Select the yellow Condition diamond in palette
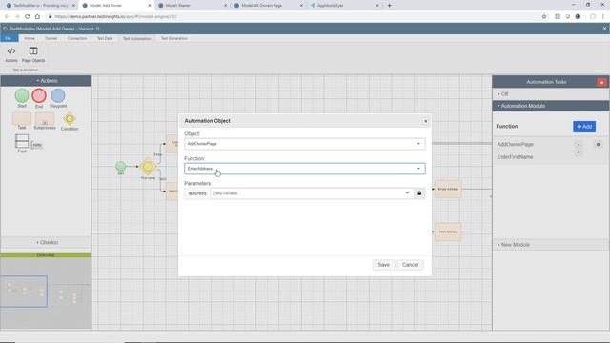The width and height of the screenshot is (610, 343). (70, 119)
